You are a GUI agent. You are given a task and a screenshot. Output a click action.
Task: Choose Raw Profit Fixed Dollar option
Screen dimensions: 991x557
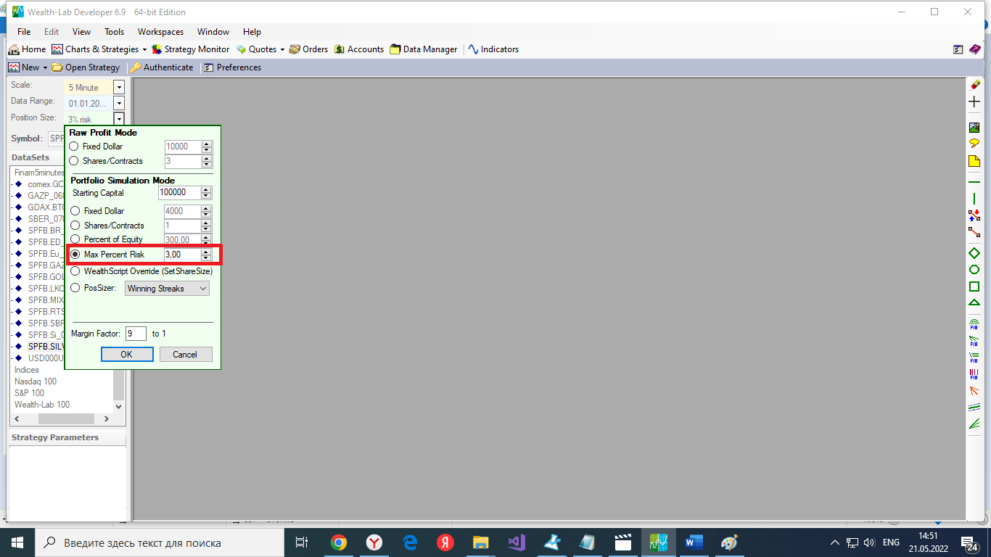pos(74,147)
